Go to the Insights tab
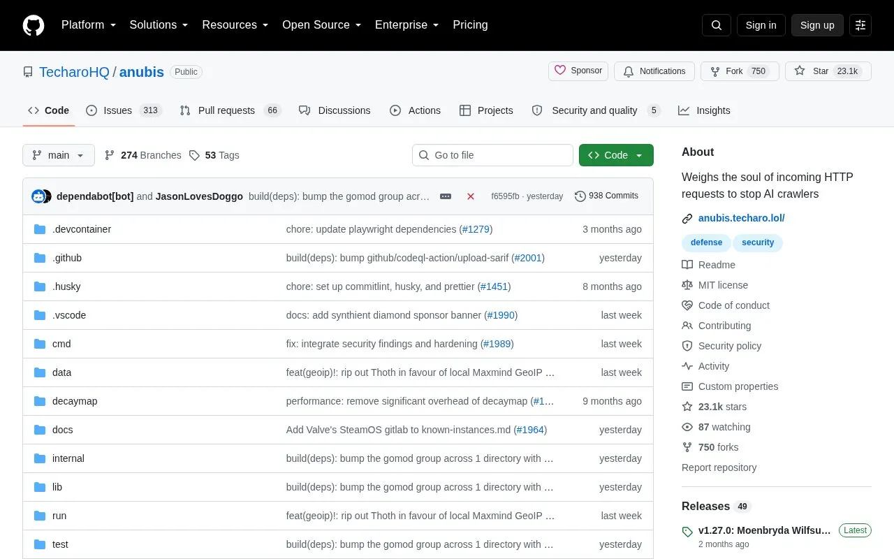 (704, 110)
